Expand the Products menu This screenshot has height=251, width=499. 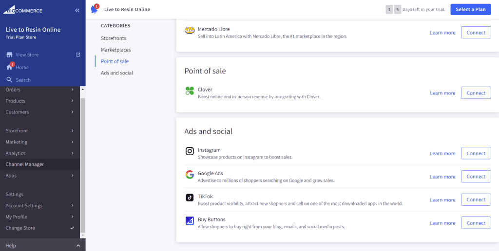coord(73,101)
